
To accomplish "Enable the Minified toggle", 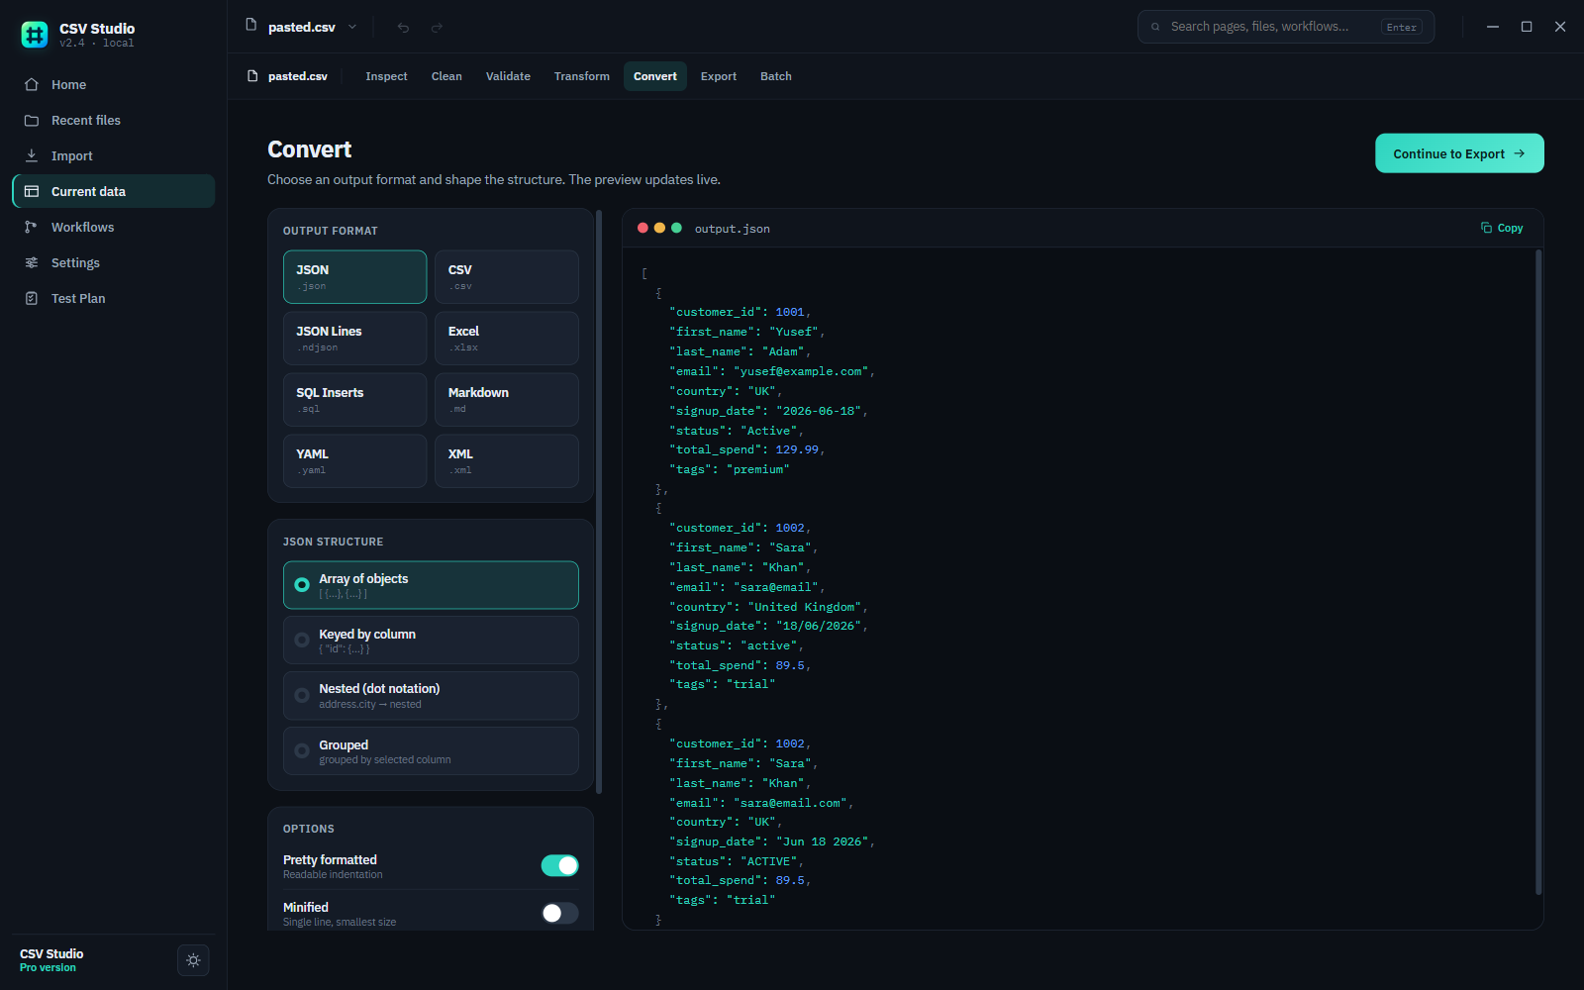I will 559,913.
